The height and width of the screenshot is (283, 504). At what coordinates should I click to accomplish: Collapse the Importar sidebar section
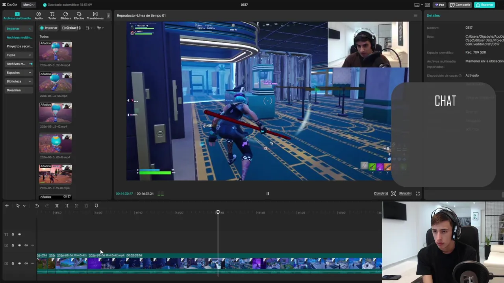coord(19,29)
